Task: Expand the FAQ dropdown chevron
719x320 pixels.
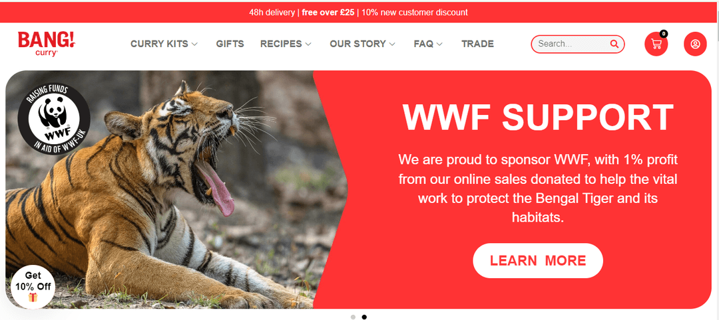Action: pos(439,44)
